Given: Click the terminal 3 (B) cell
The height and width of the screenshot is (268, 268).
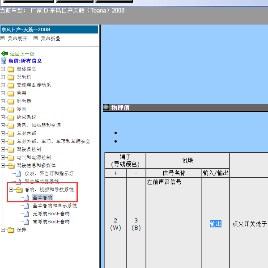Looking at the screenshot, I should [136, 223].
